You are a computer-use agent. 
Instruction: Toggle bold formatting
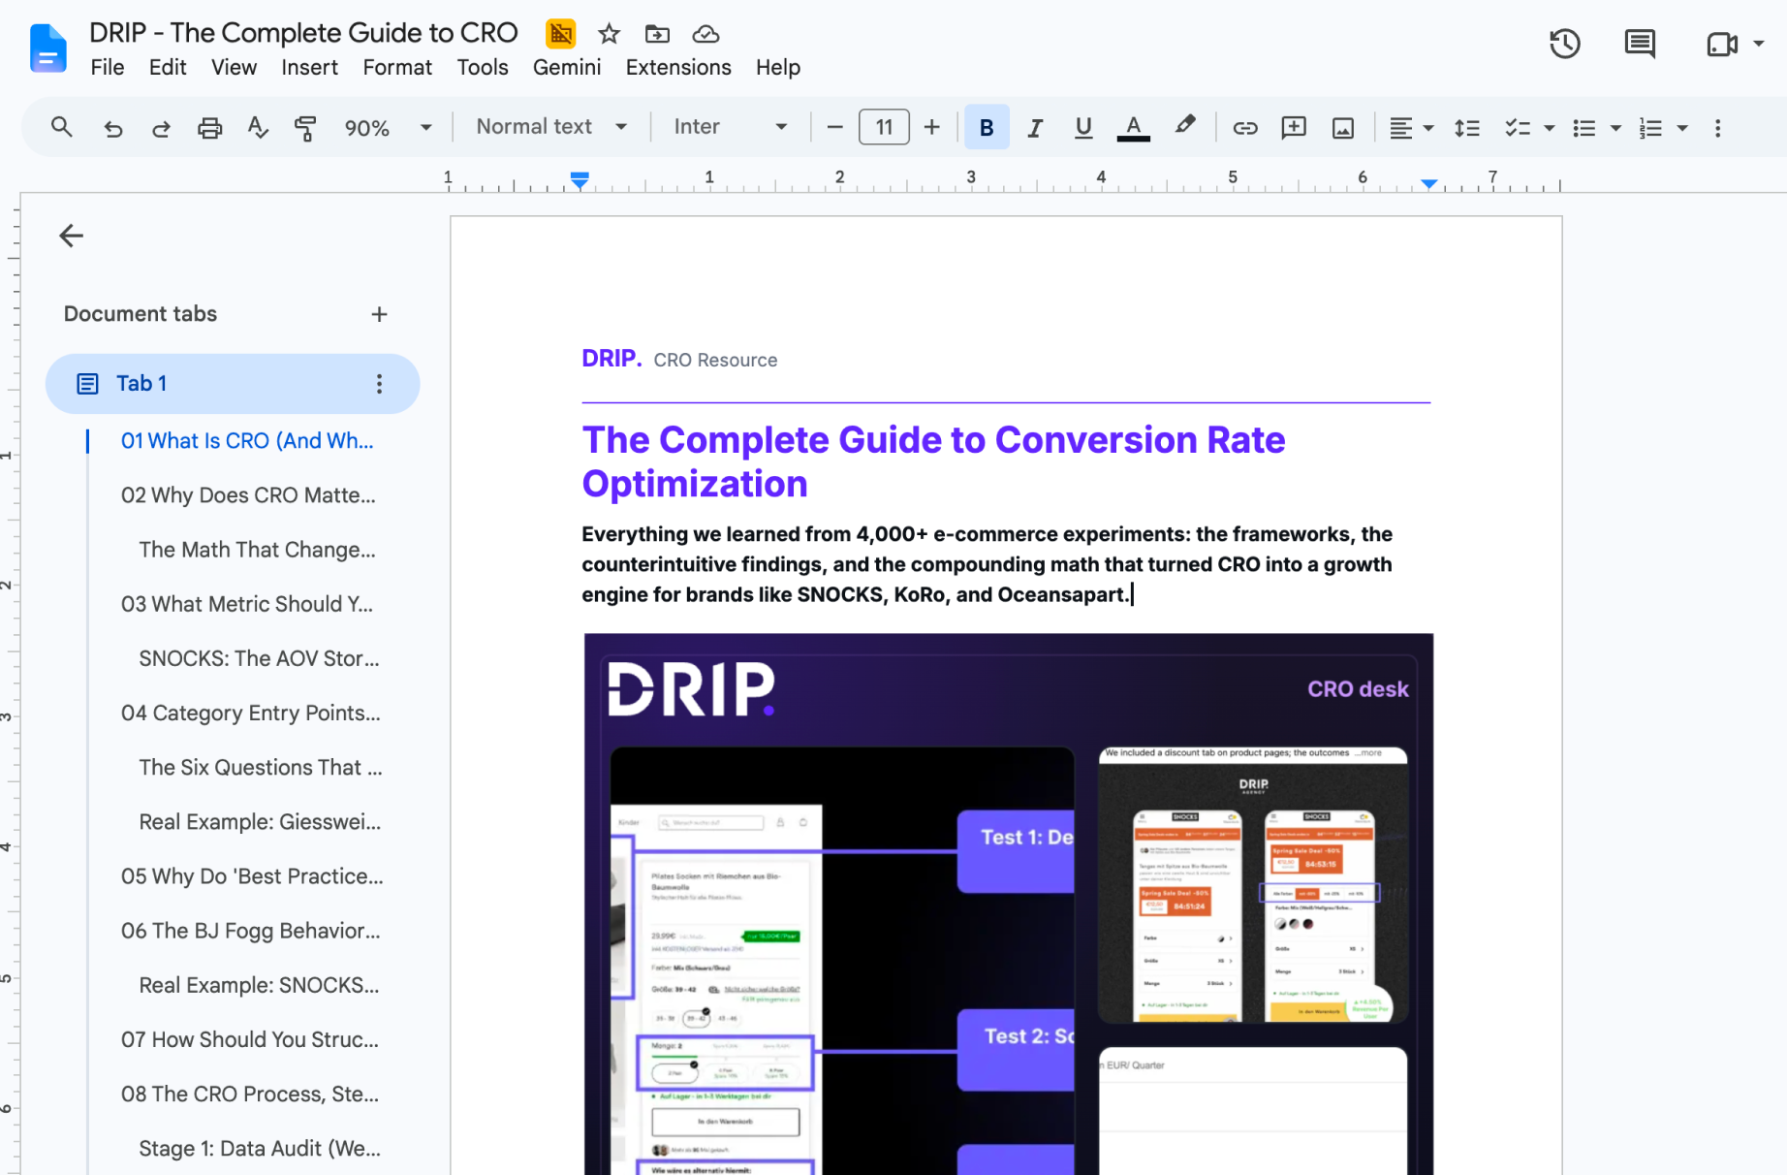pyautogui.click(x=987, y=127)
